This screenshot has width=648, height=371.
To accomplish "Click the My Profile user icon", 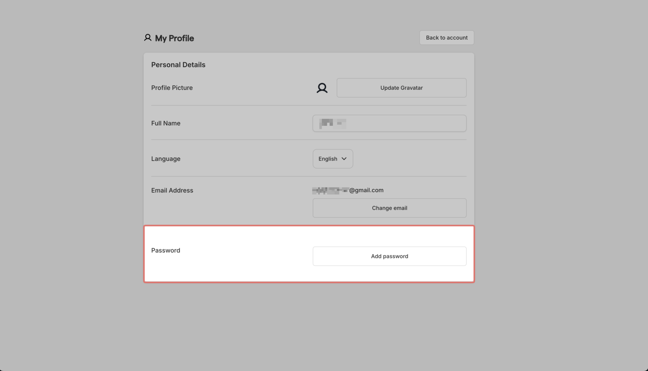I will click(x=147, y=37).
